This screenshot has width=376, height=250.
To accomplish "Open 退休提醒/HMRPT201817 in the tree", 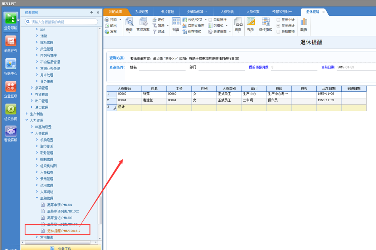I will pos(64,231).
